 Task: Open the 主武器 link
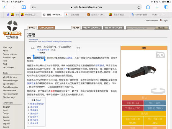coord(69,58)
